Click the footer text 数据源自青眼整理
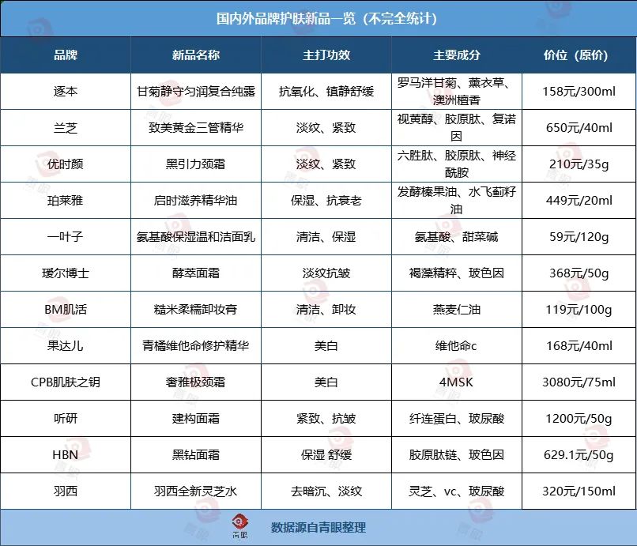This screenshot has height=546, width=637. [318, 527]
